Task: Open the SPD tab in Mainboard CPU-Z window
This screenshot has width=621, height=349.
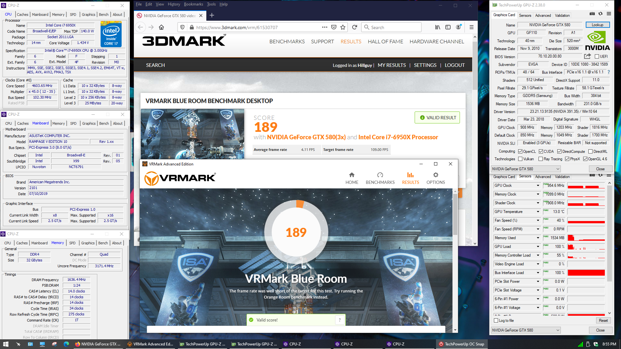Action: coord(73,123)
